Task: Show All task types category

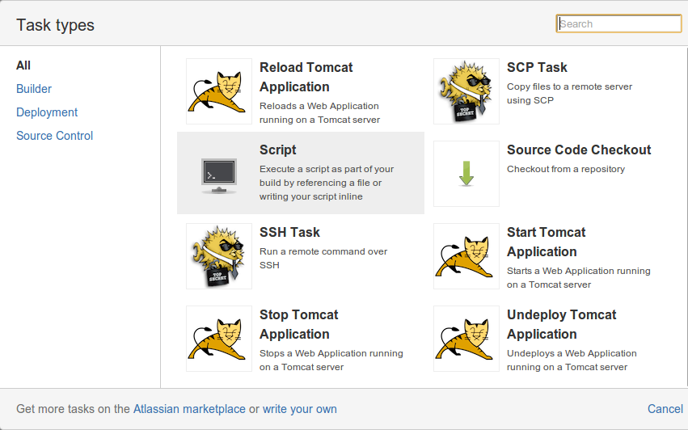Action: point(23,65)
